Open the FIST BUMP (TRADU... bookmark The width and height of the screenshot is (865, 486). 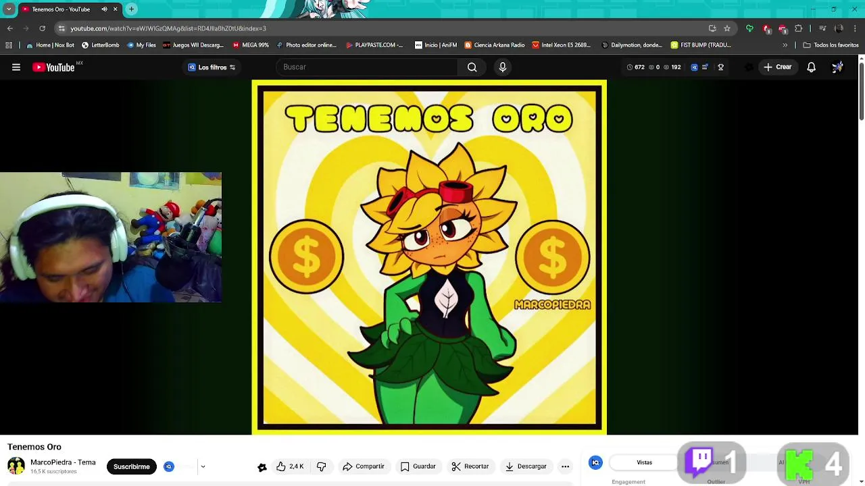click(701, 45)
